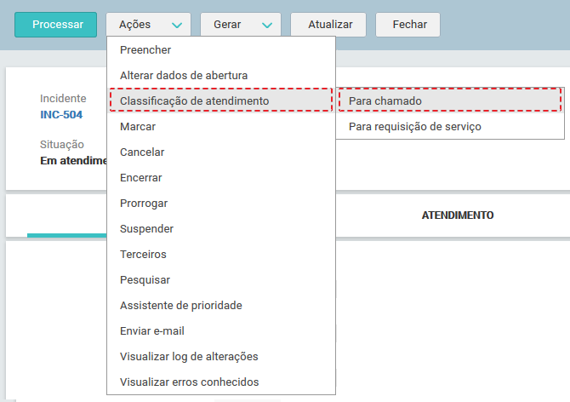This screenshot has width=570, height=402.
Task: Choose Suspender in the menu
Action: (221, 228)
